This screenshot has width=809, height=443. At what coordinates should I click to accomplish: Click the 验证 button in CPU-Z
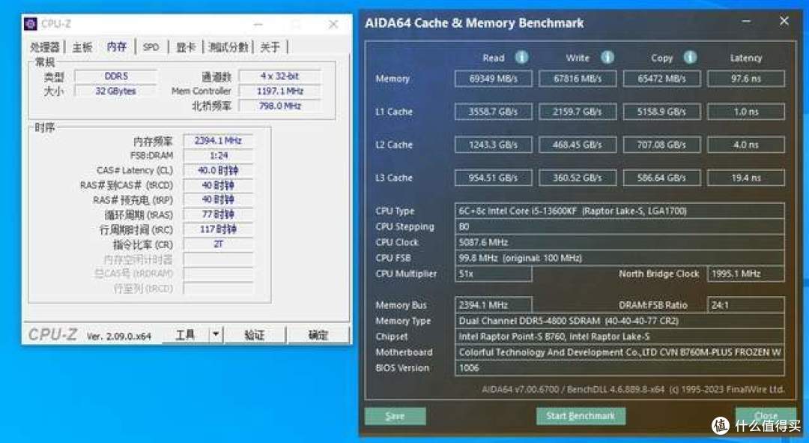point(254,334)
